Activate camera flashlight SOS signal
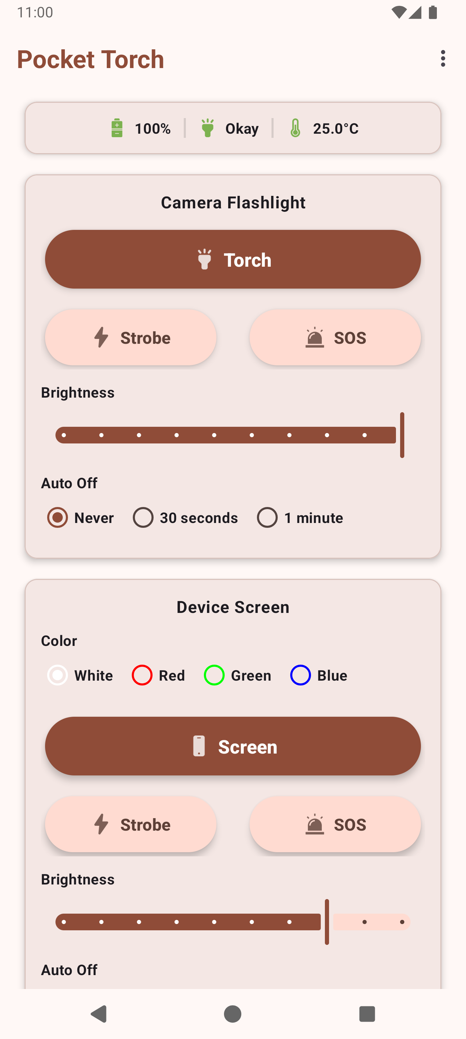The width and height of the screenshot is (466, 1039). point(335,338)
